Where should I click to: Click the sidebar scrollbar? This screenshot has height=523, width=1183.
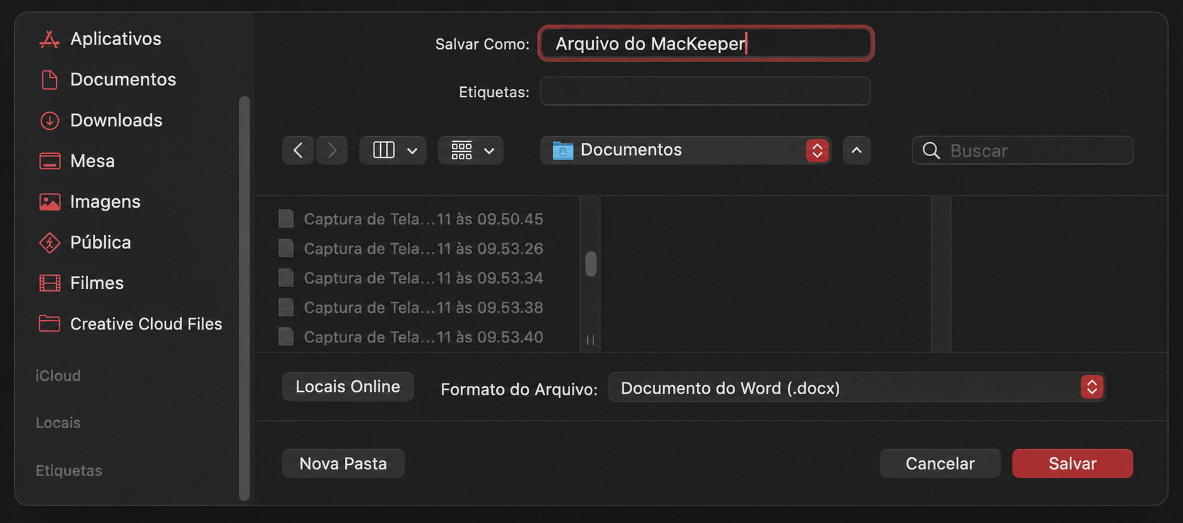(244, 298)
